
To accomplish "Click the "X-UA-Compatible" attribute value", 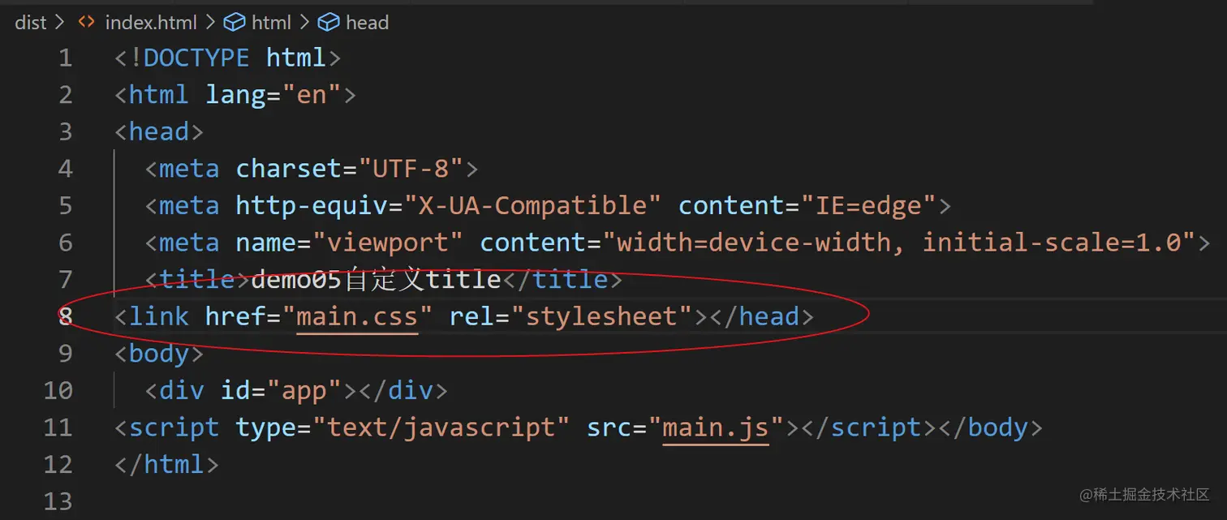I will click(x=532, y=206).
